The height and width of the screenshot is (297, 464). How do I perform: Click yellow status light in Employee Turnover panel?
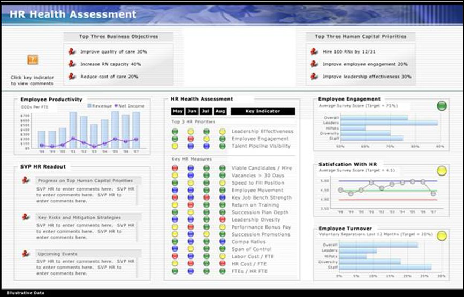(442, 235)
